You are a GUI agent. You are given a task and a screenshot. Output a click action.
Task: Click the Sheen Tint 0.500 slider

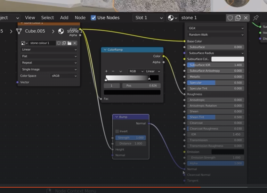click(215, 117)
